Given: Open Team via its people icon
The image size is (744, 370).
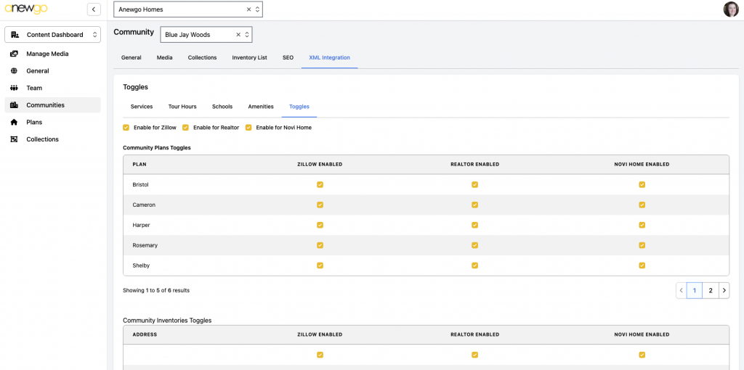Looking at the screenshot, I should point(15,88).
